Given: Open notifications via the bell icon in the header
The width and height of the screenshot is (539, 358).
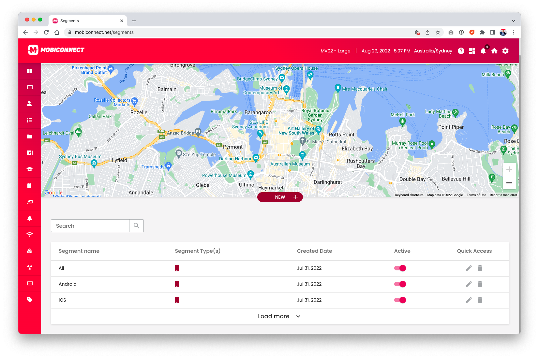Looking at the screenshot, I should click(483, 51).
